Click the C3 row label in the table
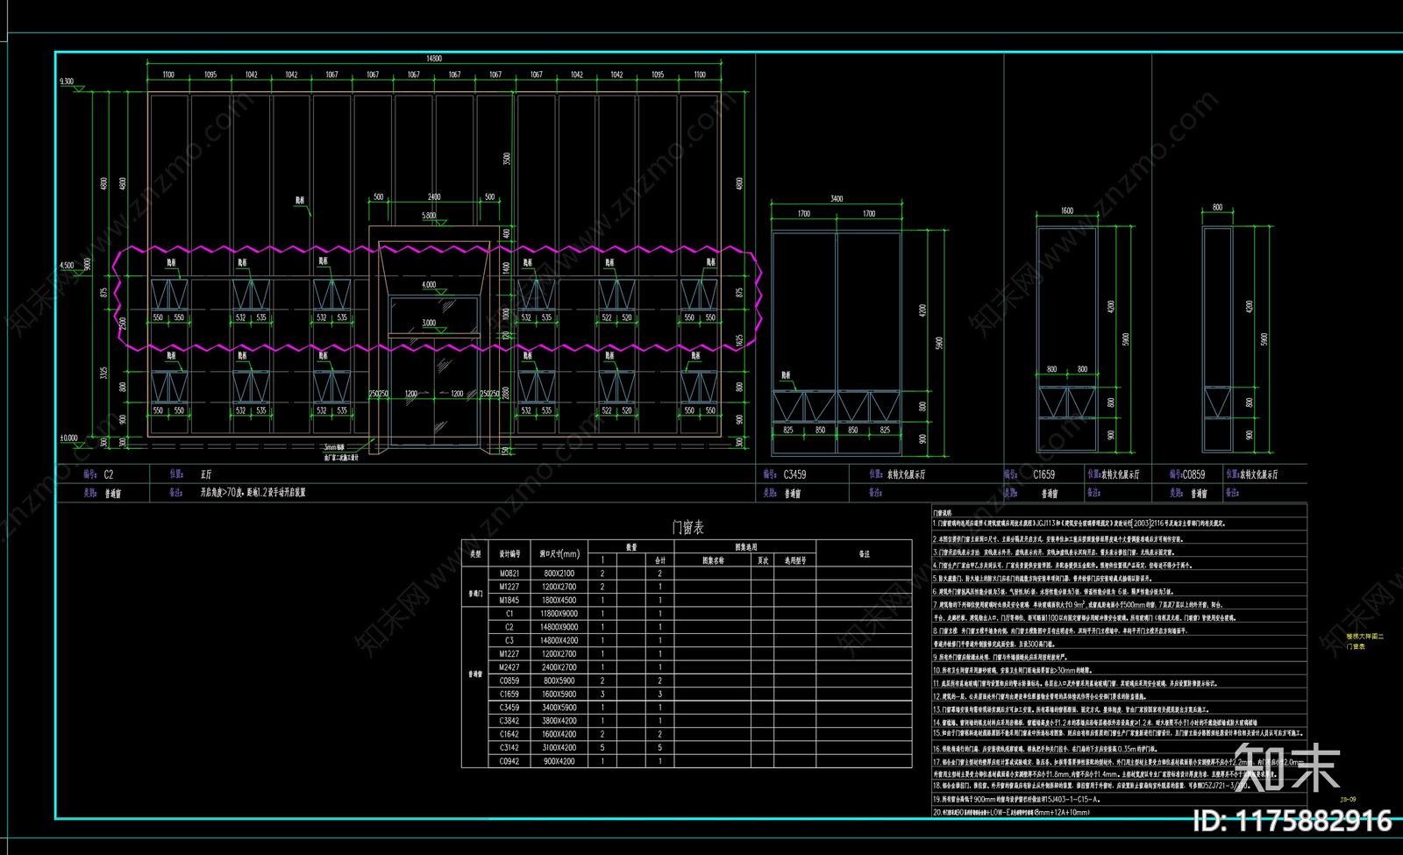The height and width of the screenshot is (855, 1403). [x=509, y=641]
